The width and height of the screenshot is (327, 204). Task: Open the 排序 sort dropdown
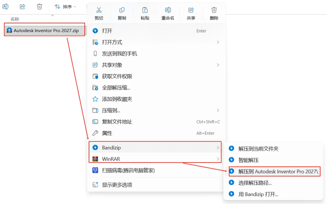point(65,7)
